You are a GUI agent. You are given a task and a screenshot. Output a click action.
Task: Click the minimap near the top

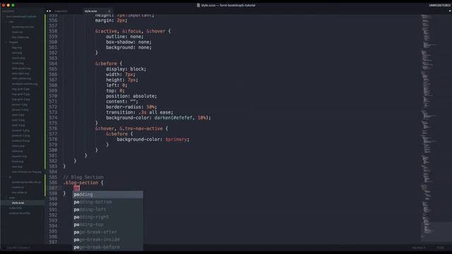(x=428, y=20)
